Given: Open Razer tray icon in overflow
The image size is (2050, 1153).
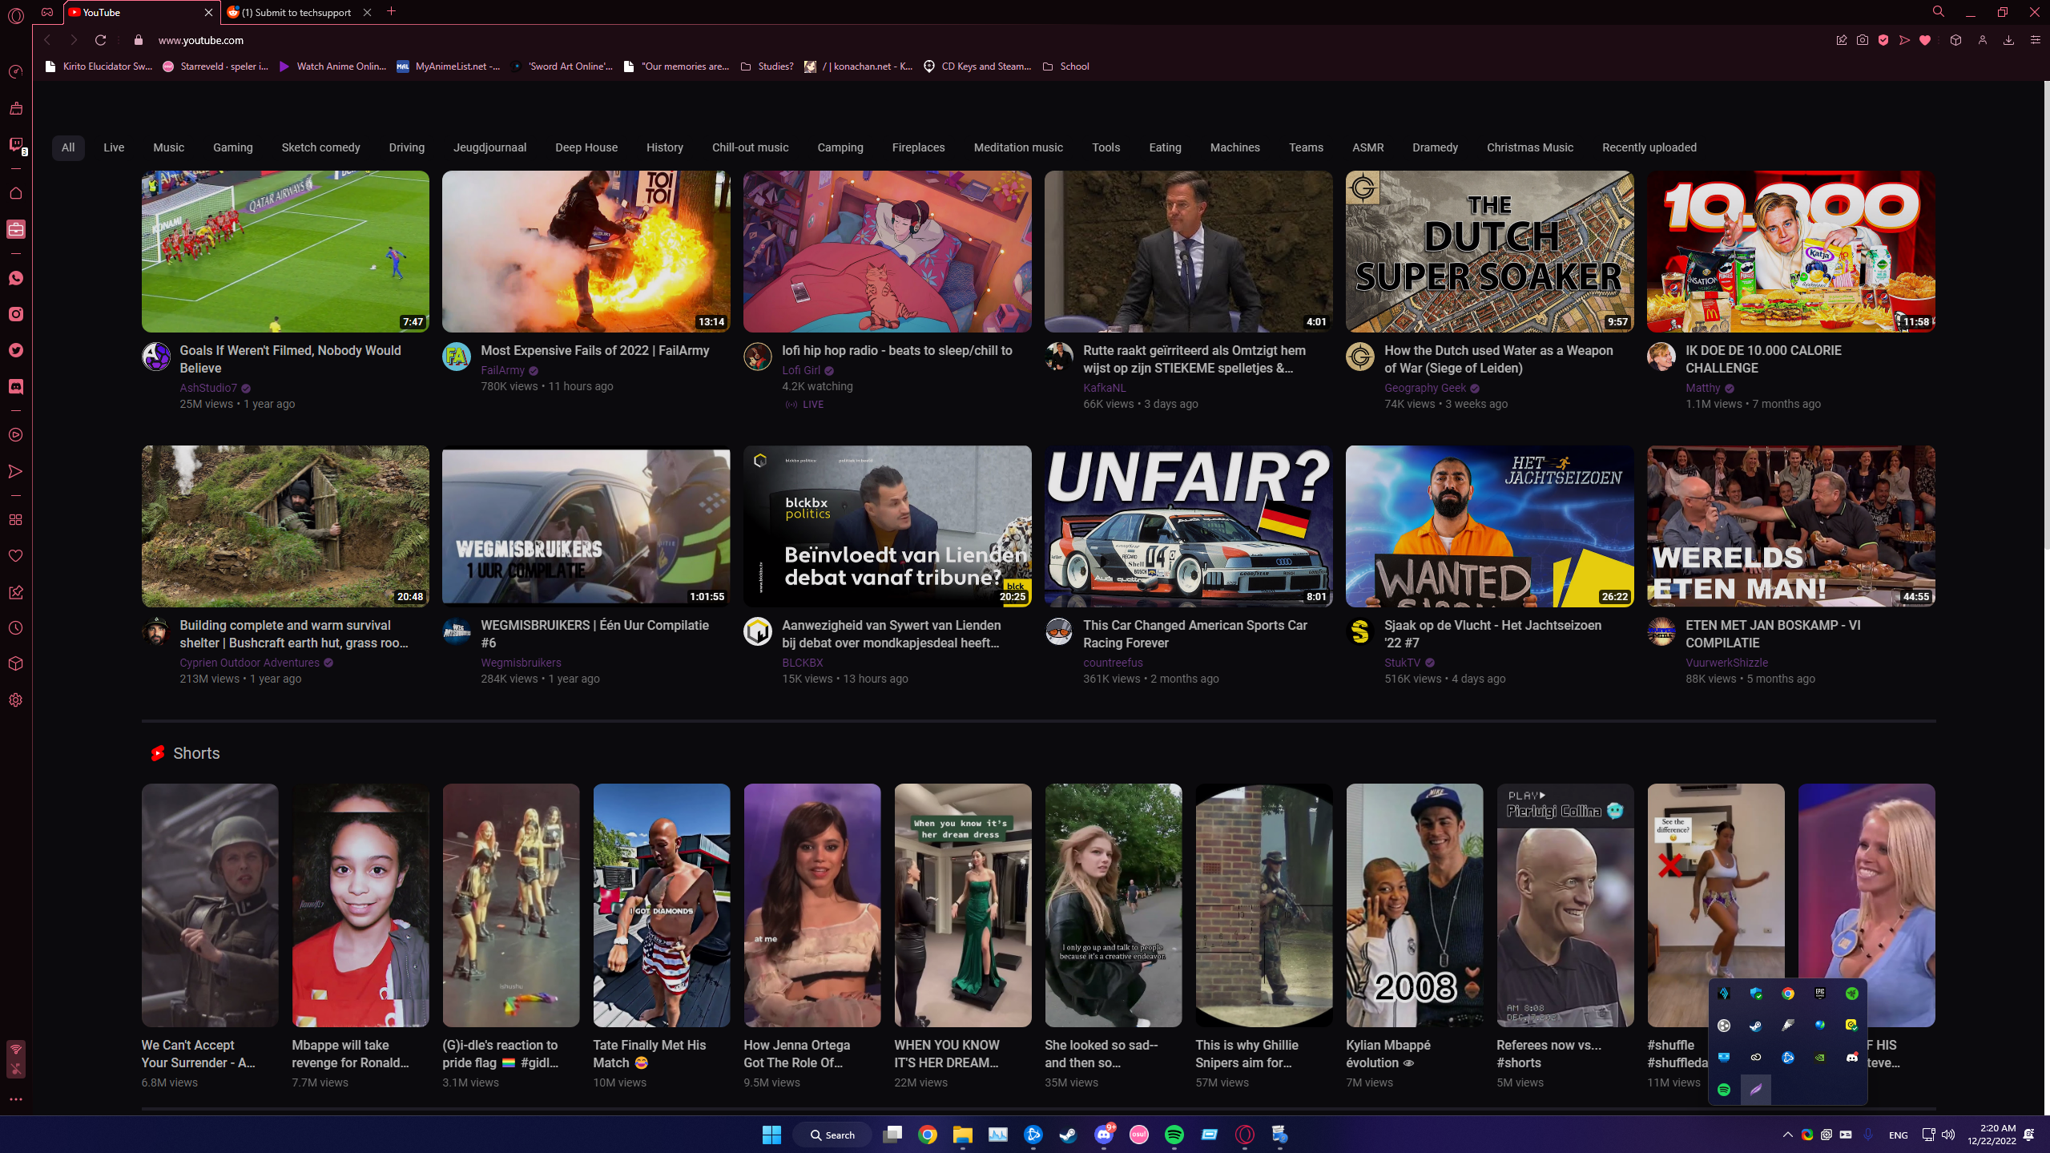Looking at the screenshot, I should [1852, 994].
